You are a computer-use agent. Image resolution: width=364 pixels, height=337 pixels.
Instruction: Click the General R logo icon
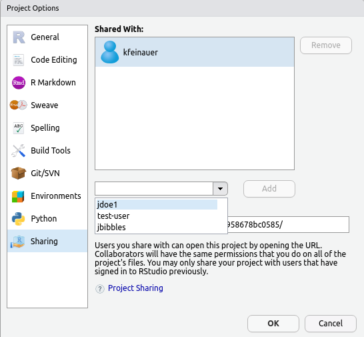[19, 37]
